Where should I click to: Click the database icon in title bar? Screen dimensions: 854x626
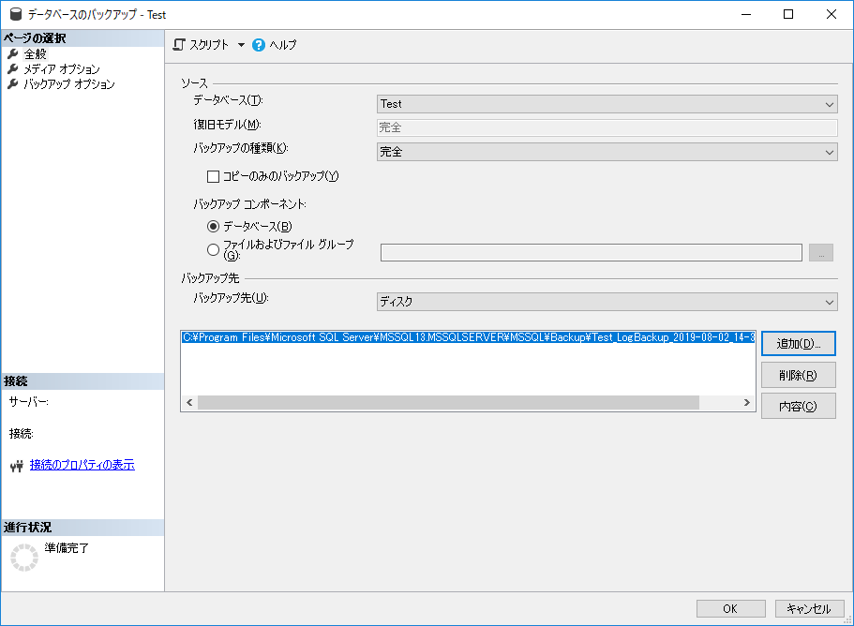pyautogui.click(x=16, y=14)
